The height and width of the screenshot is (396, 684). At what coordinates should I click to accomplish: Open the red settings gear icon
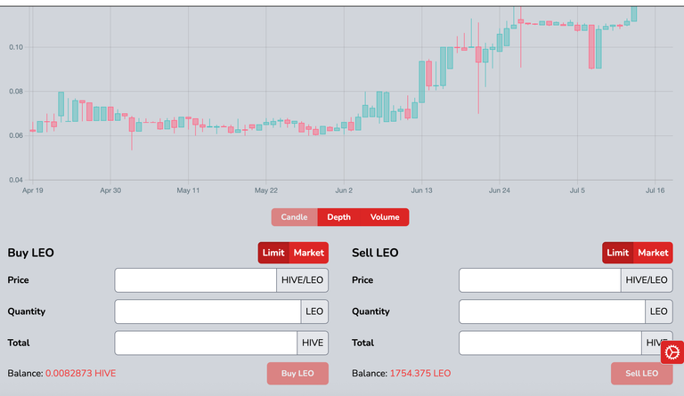(x=672, y=352)
